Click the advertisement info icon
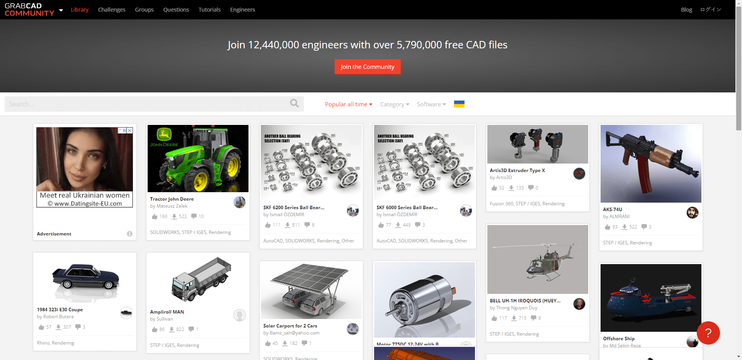742x360 pixels. tap(129, 234)
